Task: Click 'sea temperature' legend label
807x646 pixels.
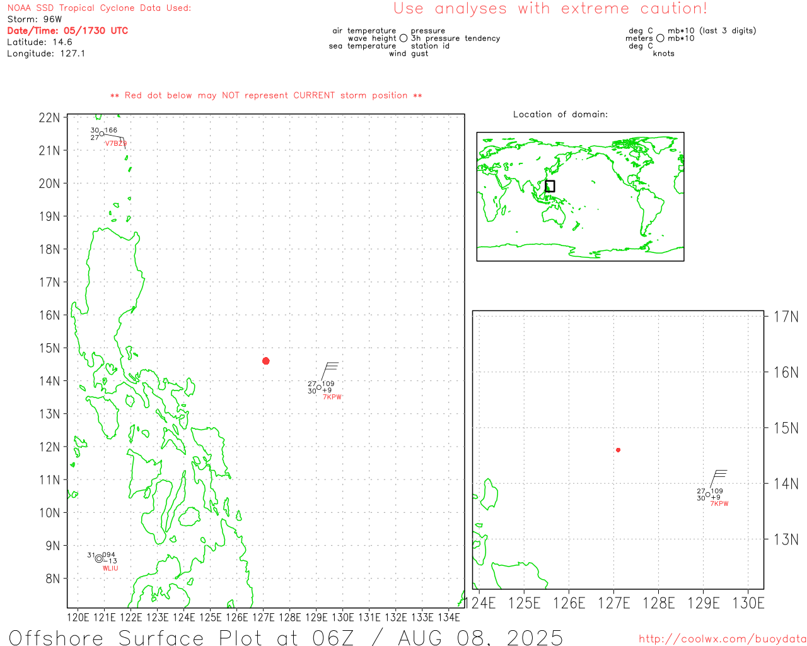Action: click(x=363, y=46)
